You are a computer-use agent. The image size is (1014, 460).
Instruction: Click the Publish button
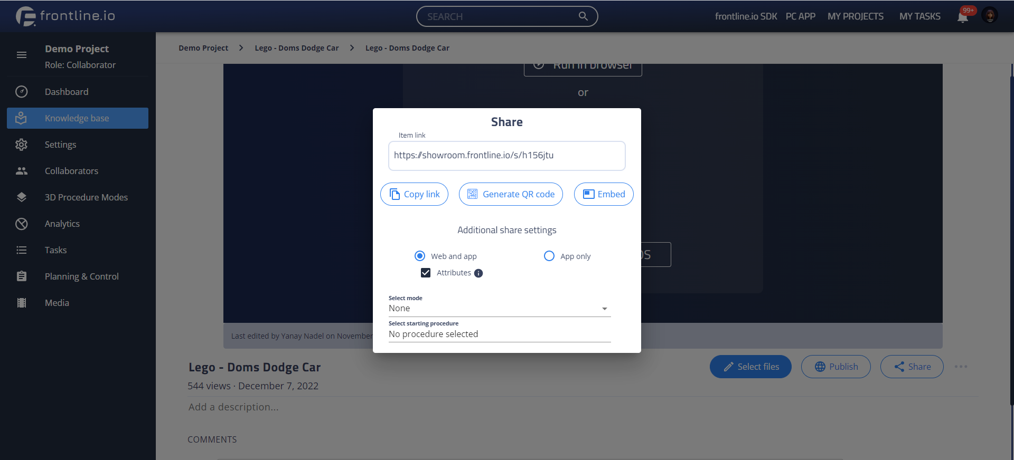[836, 367]
